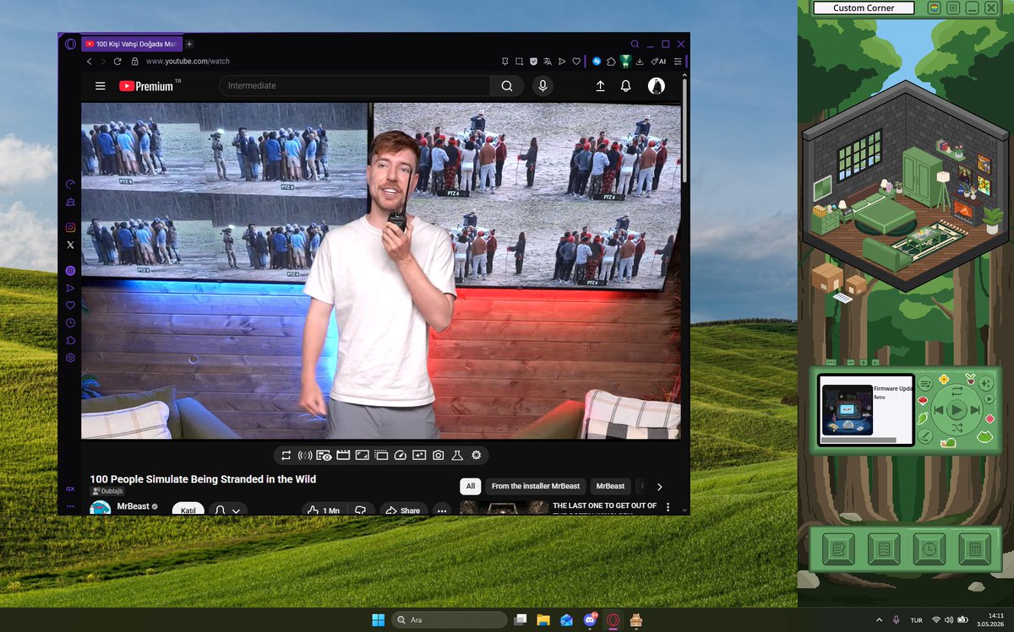
Task: Open File Explorer from the taskbar
Action: point(543,620)
